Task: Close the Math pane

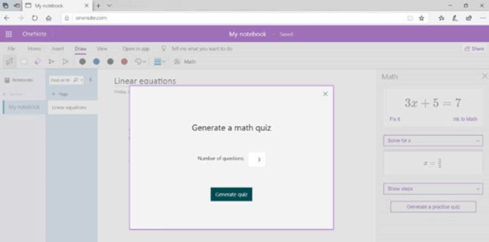Action: click(484, 76)
